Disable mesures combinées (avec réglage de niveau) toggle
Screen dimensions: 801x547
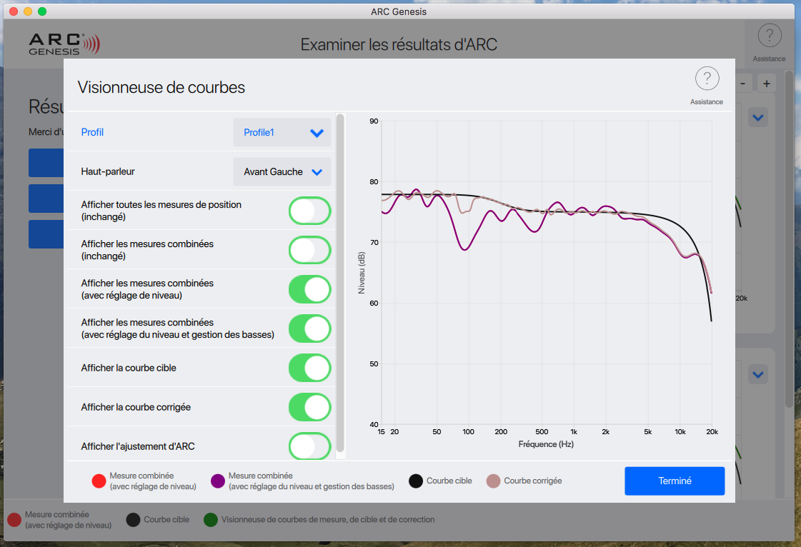coord(310,290)
